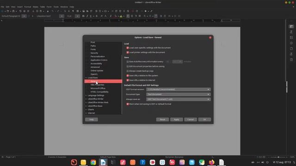Confirm the dialog with OK
Image resolution: width=296 pixels, height=166 pixels.
pyautogui.click(x=204, y=119)
